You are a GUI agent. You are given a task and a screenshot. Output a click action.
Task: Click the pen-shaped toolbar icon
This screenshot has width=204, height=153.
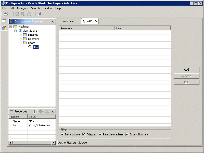point(40,14)
